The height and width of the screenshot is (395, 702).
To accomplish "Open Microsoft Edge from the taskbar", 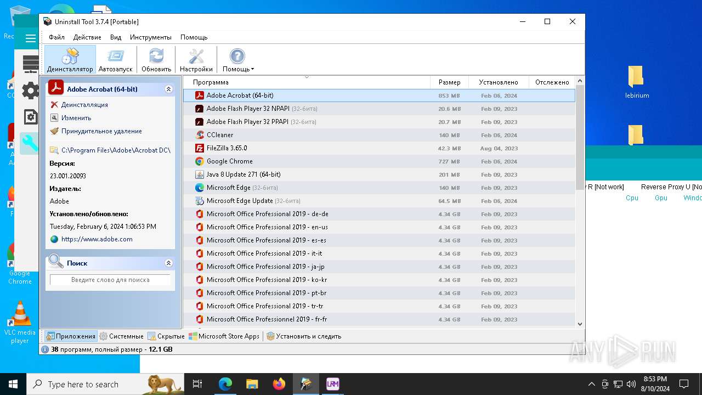I will [225, 384].
